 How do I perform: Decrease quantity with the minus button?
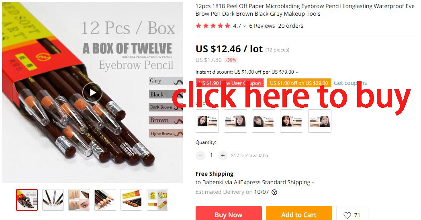(200, 156)
